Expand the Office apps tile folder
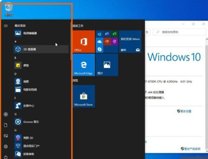 107,42
